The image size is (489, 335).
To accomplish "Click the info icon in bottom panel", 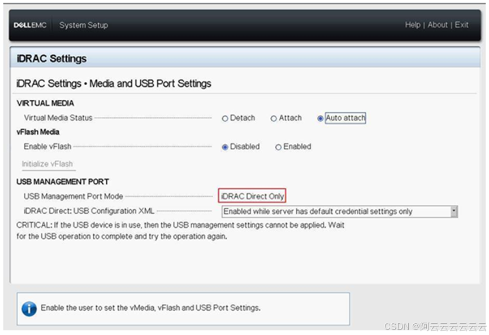I will (29, 309).
